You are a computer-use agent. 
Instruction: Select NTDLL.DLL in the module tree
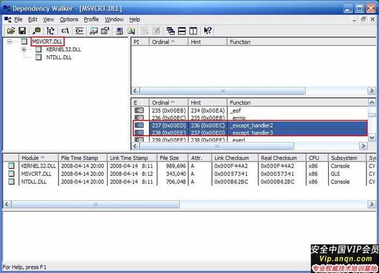point(59,57)
